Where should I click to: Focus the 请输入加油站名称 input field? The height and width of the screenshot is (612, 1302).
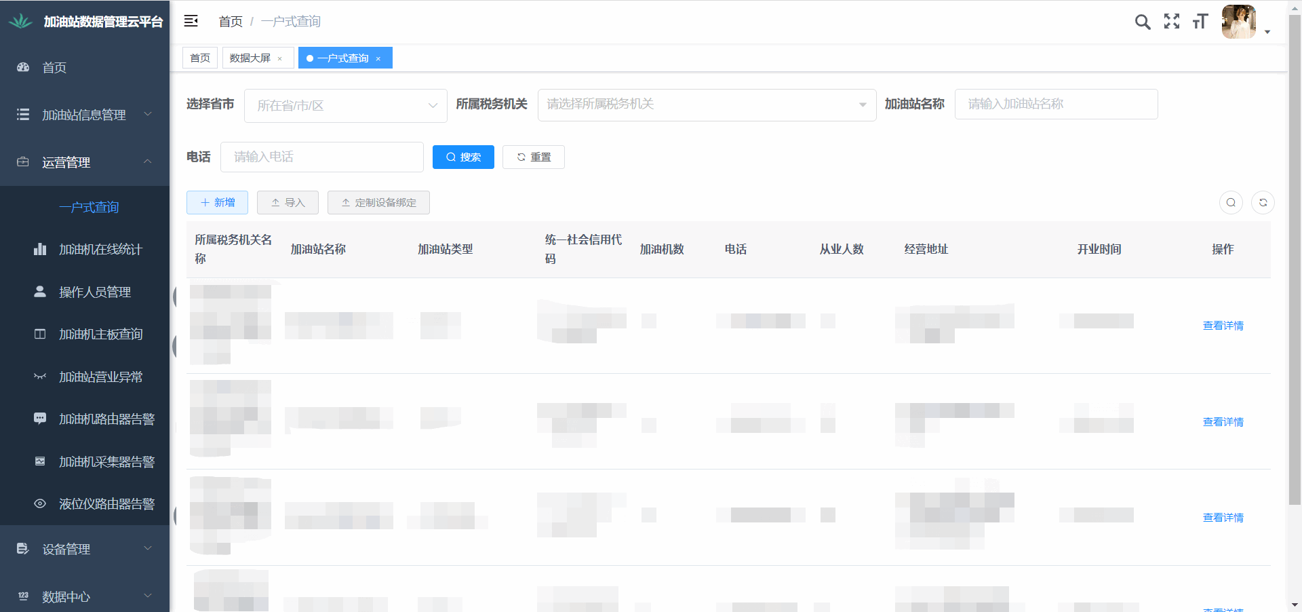click(x=1056, y=104)
